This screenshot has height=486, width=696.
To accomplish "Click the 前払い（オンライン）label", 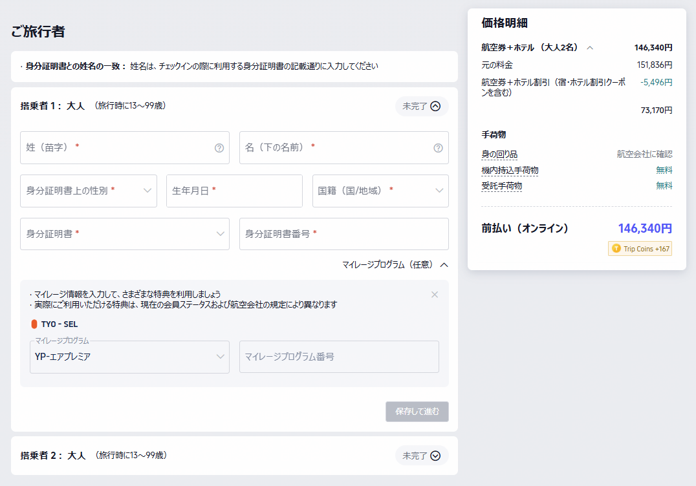I will pyautogui.click(x=525, y=228).
